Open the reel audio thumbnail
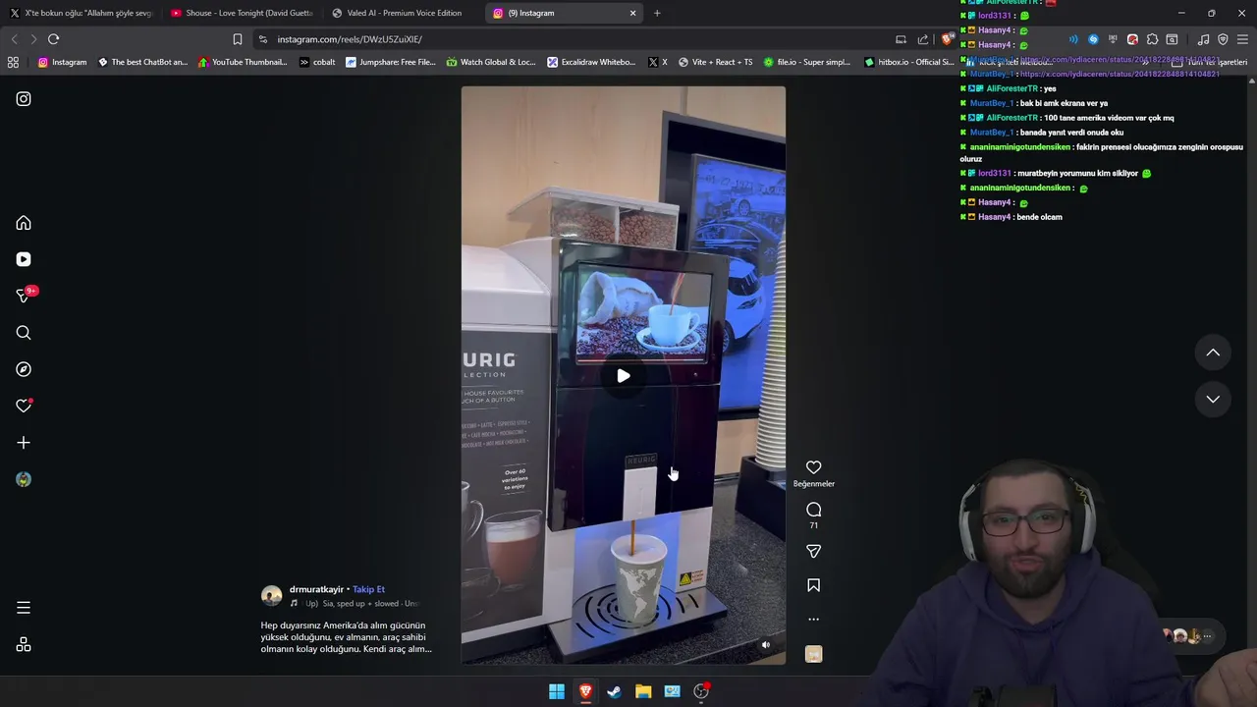The height and width of the screenshot is (707, 1257). (813, 654)
